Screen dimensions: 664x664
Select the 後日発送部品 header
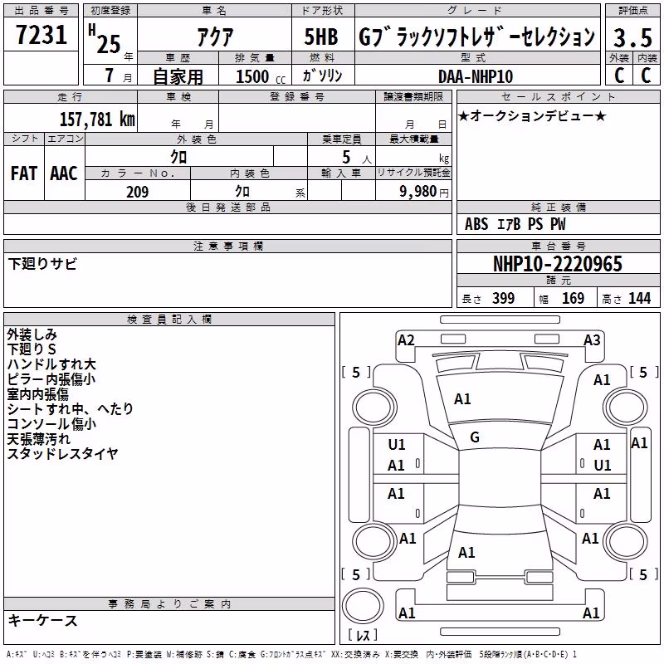[x=228, y=207]
